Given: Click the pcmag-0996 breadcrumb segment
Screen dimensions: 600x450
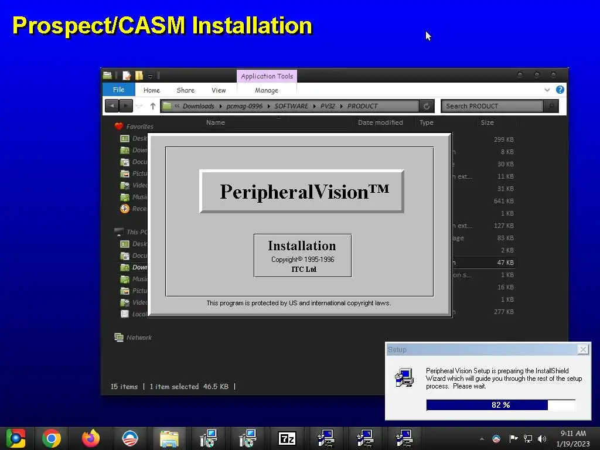Looking at the screenshot, I should [244, 106].
